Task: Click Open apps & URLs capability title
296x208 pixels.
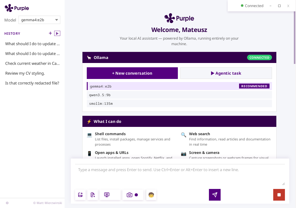Action: click(112, 153)
